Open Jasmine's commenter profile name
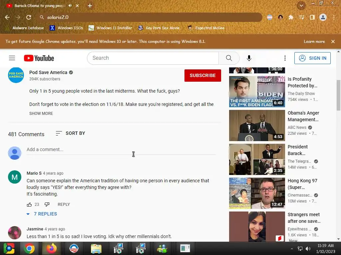This screenshot has height=255, width=341. [x=35, y=229]
